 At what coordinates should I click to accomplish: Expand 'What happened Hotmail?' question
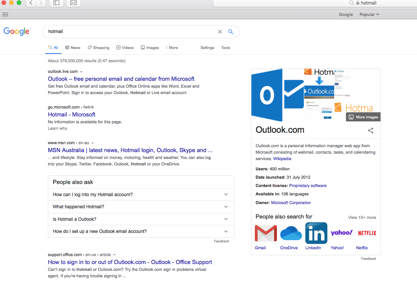141,207
